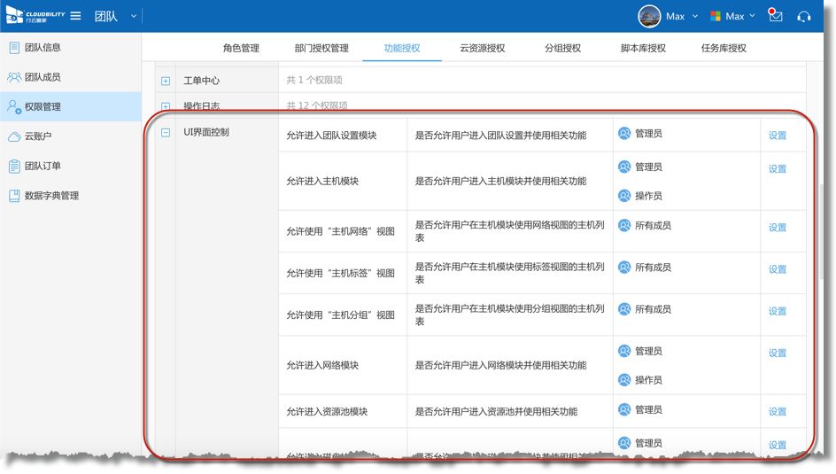This screenshot has height=474, width=836.
Task: Click the Max user avatar
Action: [649, 16]
